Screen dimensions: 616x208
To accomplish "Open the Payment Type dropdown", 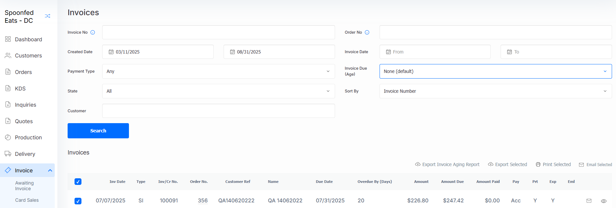I will (219, 71).
